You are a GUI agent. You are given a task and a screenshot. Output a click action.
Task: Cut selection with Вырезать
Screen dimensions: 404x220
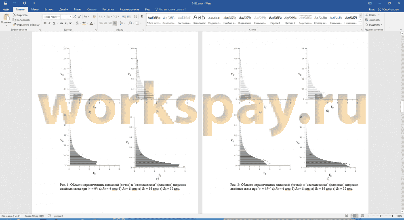pos(20,15)
